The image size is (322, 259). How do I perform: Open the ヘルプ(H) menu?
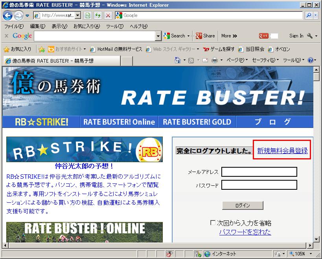click(x=139, y=26)
